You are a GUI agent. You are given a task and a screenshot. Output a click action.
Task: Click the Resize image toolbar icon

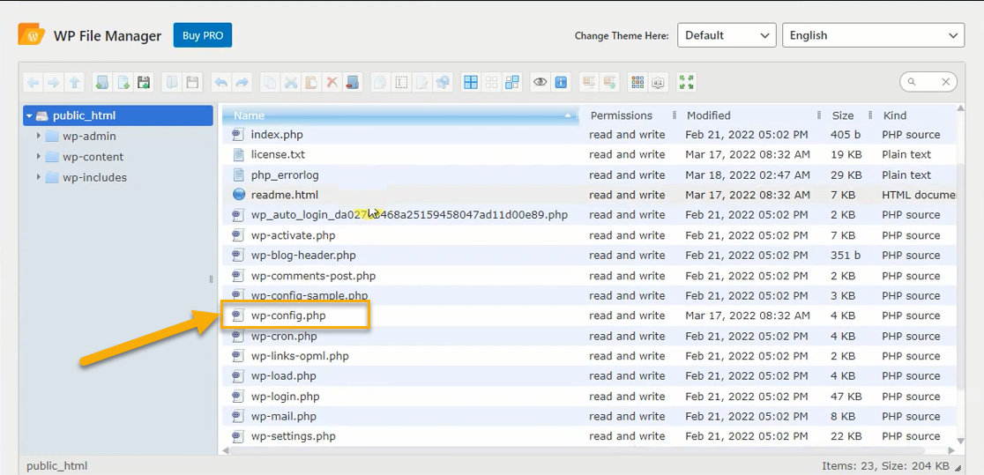tap(443, 82)
